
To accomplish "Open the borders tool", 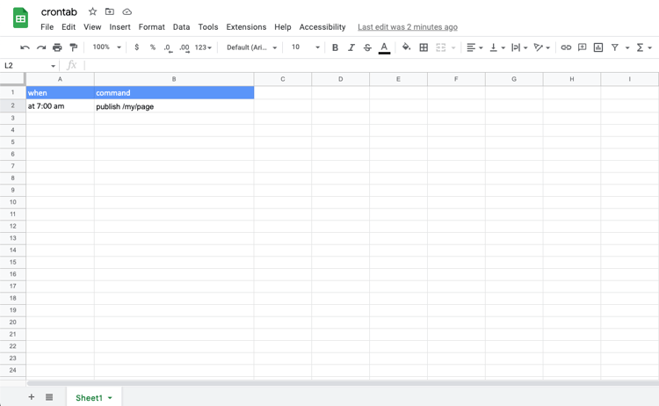I will (x=424, y=47).
